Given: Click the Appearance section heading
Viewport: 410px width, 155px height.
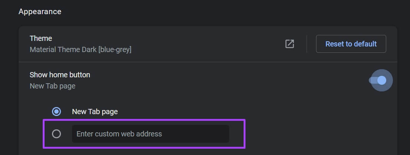Looking at the screenshot, I should (x=40, y=12).
